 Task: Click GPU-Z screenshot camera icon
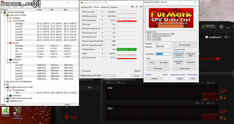[132, 7]
